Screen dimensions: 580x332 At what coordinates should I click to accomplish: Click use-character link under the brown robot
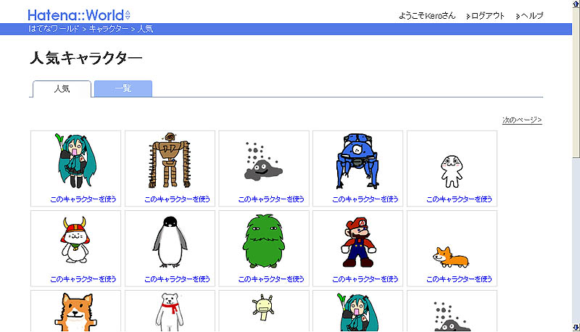(x=177, y=199)
